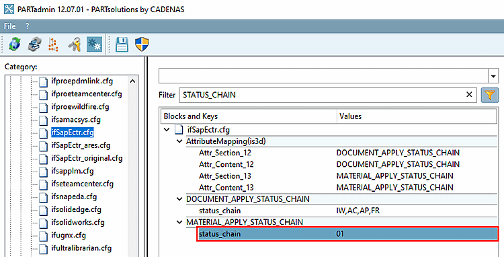
Task: Toggle the yellow funnel filter button
Action: (489, 95)
